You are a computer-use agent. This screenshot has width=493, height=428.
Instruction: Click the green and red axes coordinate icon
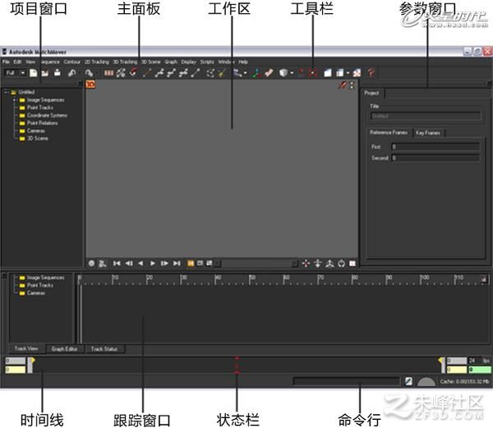pos(256,73)
